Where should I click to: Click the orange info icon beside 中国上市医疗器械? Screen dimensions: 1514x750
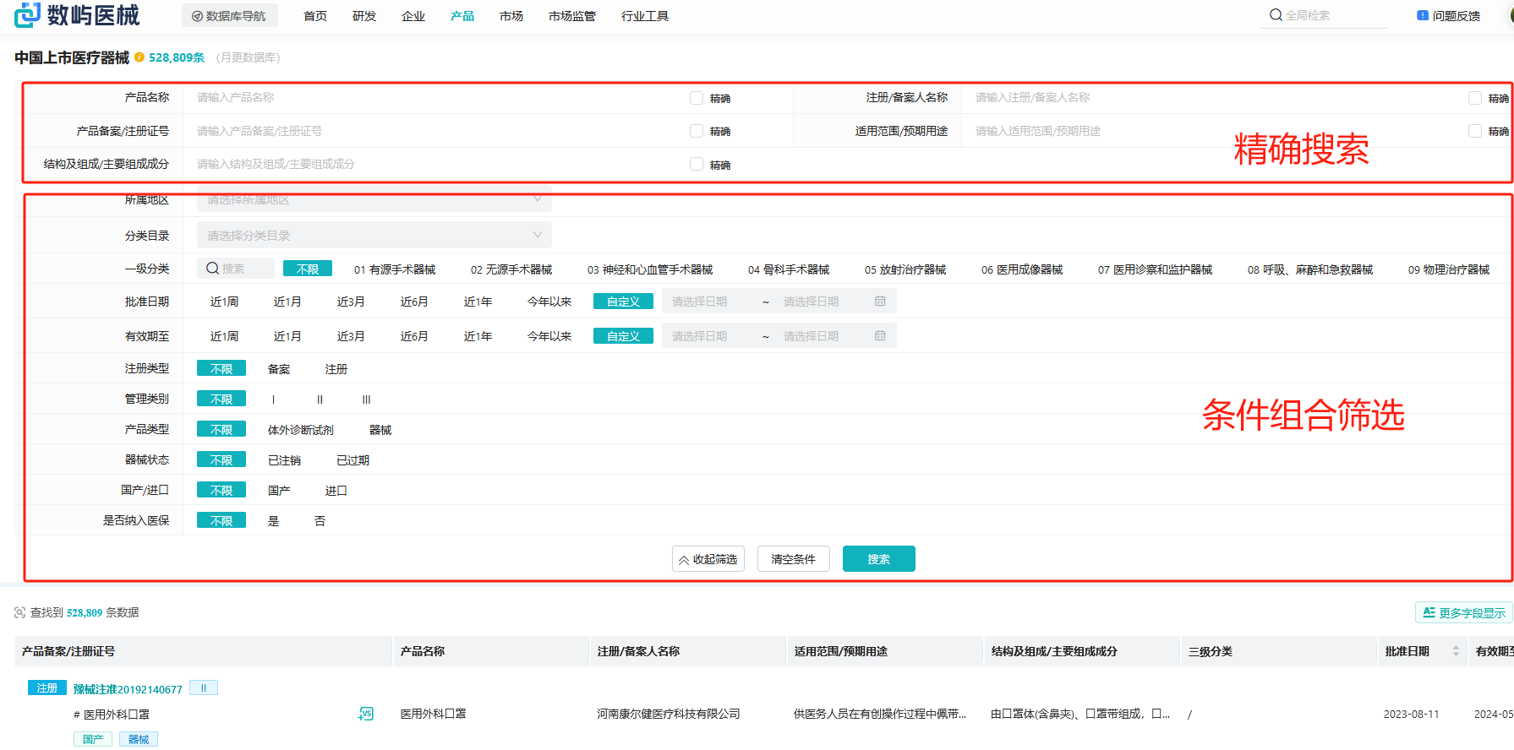(x=139, y=57)
